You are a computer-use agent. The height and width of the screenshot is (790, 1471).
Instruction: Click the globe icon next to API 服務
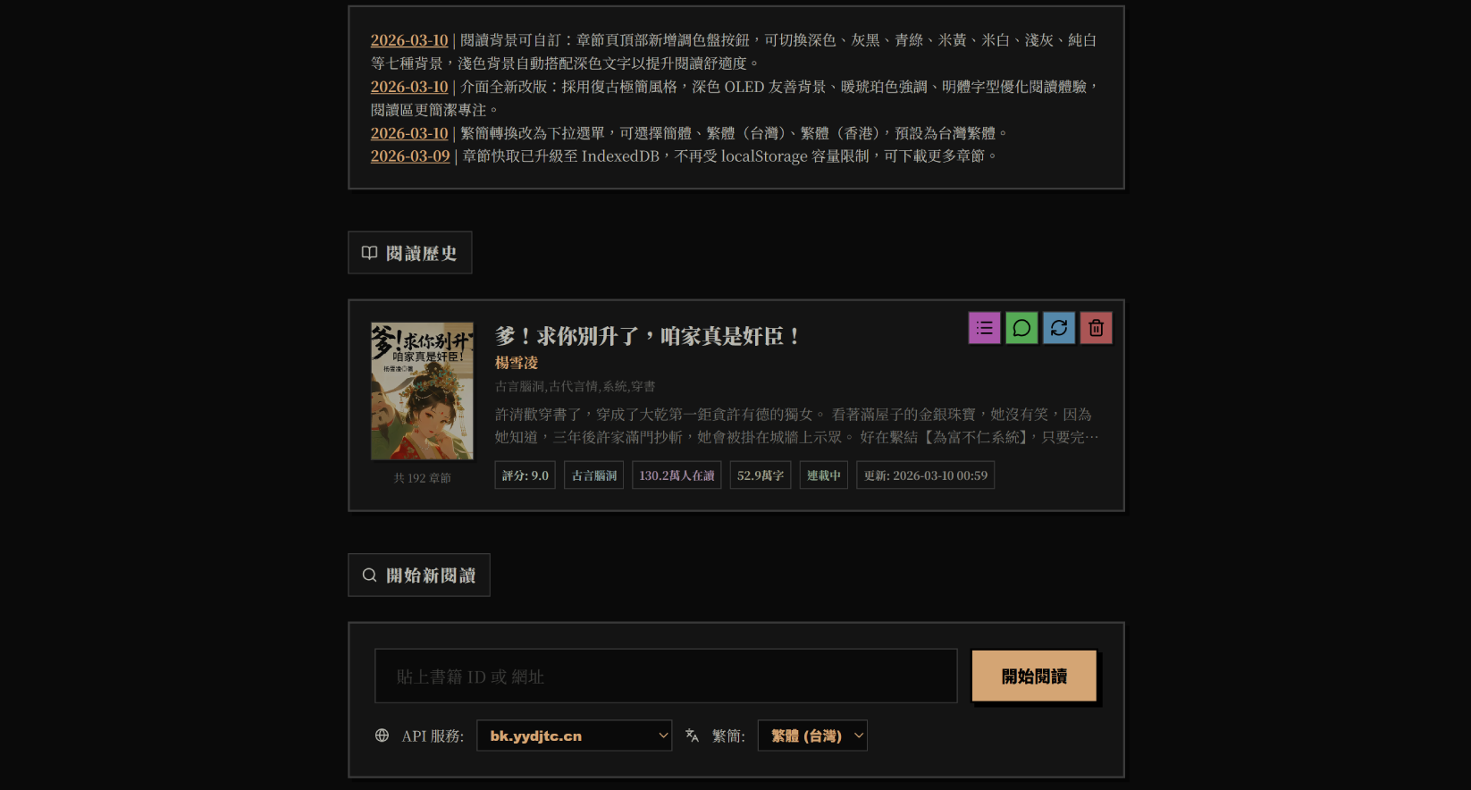(382, 735)
